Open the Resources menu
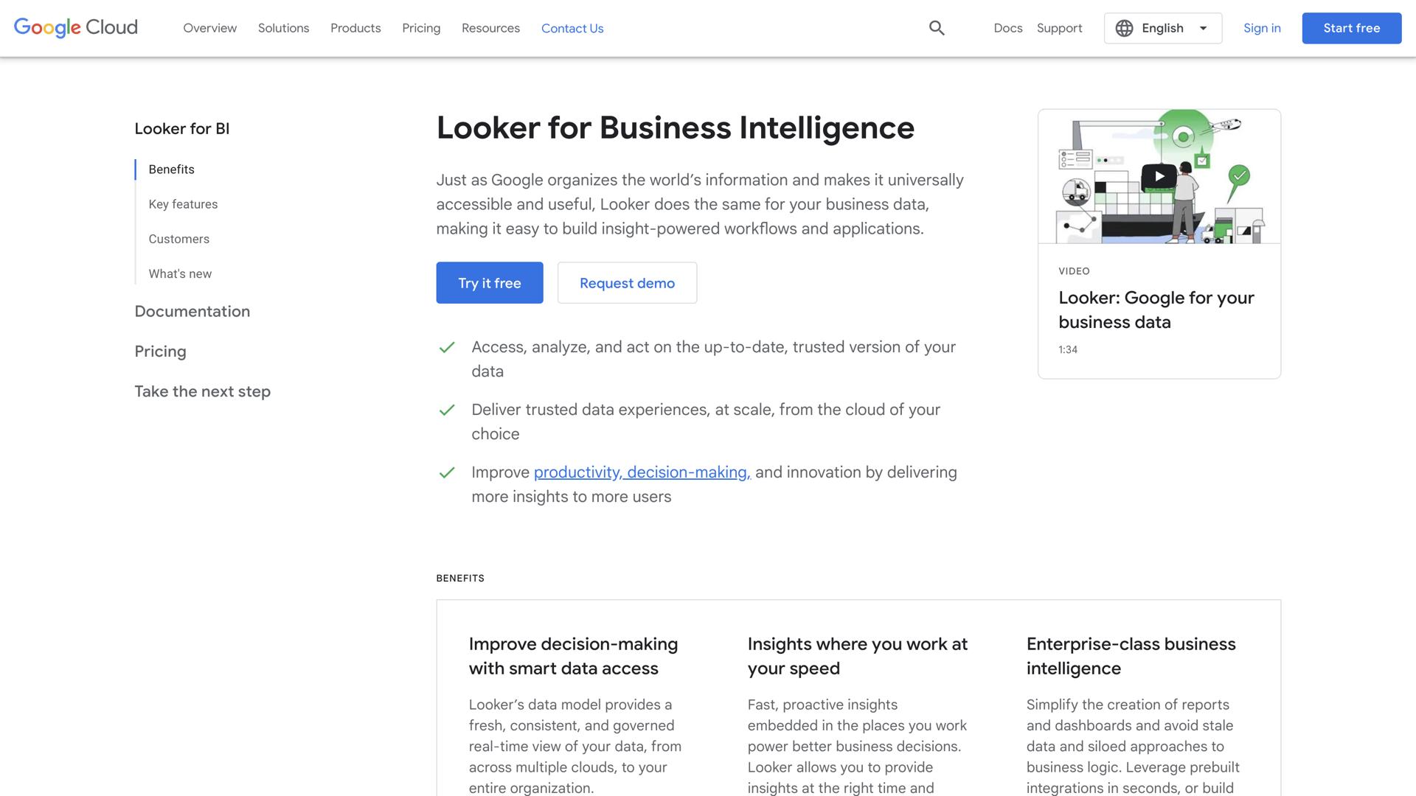 [x=490, y=28]
